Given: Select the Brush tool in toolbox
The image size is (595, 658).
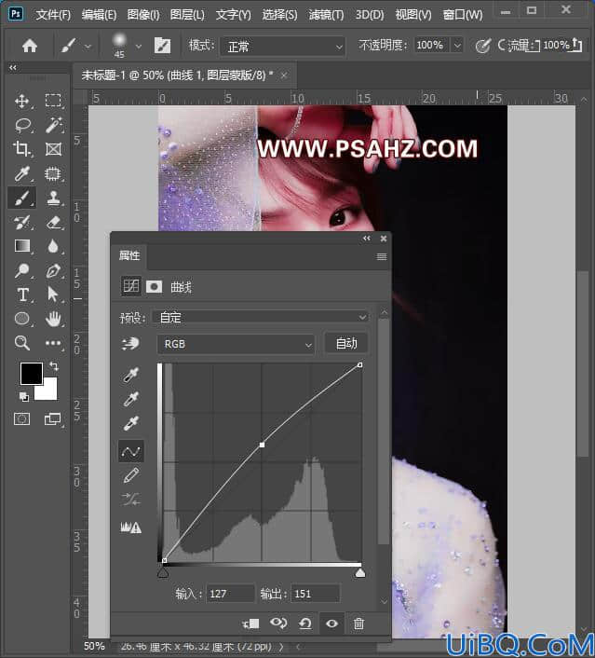Looking at the screenshot, I should coord(21,198).
